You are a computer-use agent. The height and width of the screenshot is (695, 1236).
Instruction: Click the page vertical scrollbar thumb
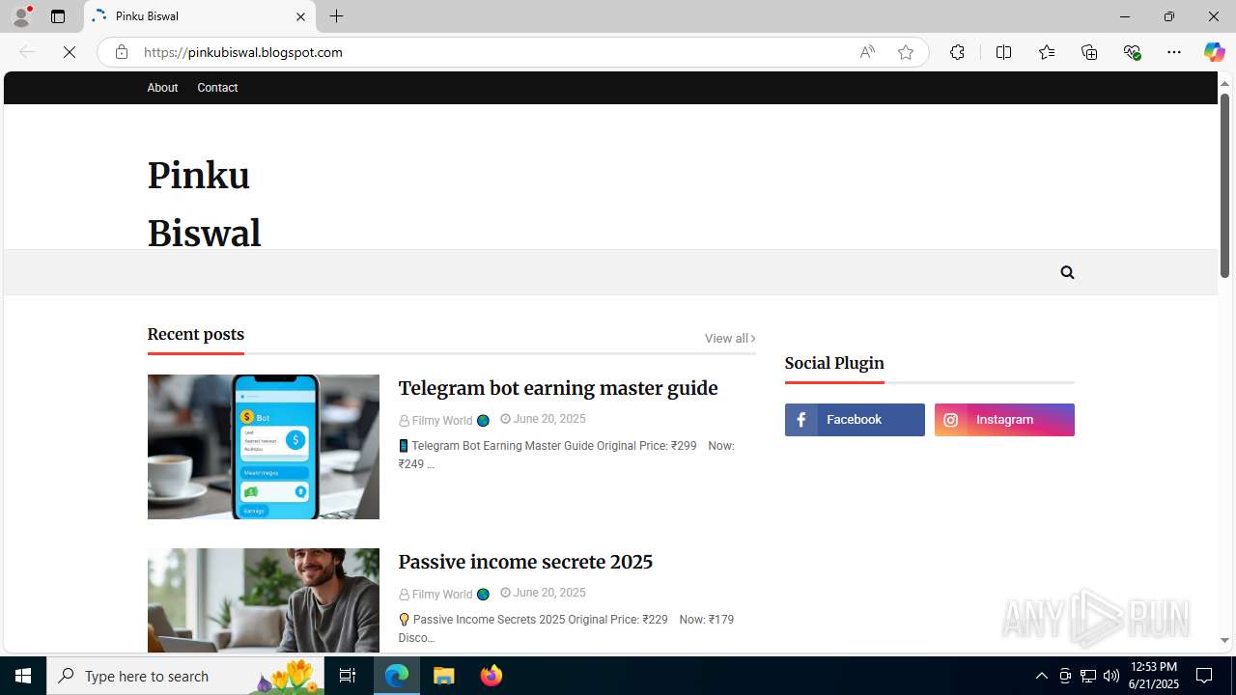tap(1224, 185)
